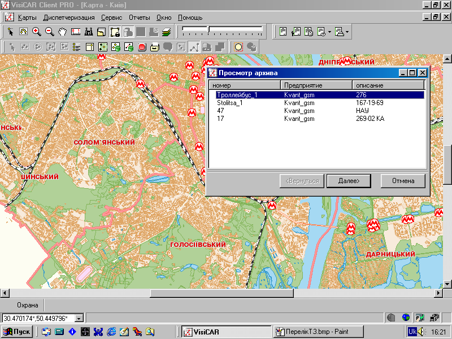This screenshot has width=452, height=339.
Task: Sort by the описание column header
Action: click(388, 85)
